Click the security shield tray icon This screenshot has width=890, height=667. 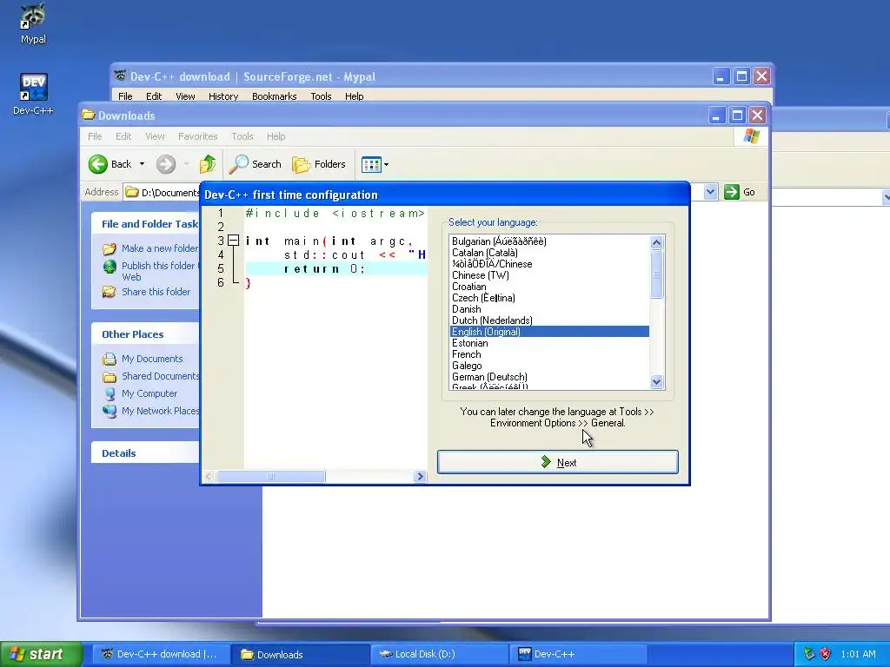[826, 654]
